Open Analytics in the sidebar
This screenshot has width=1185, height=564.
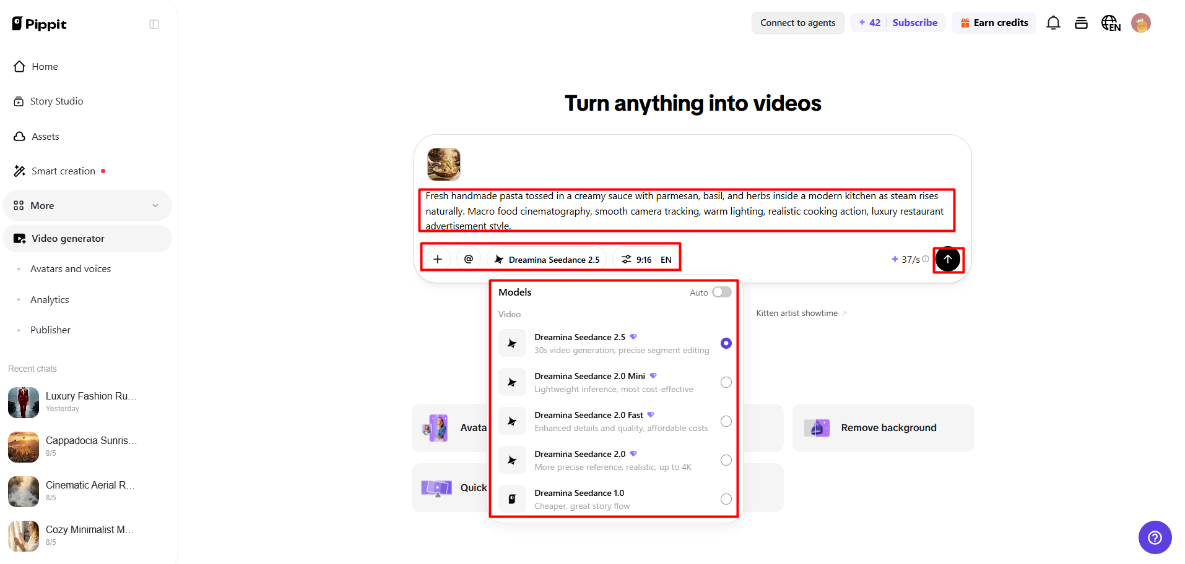click(50, 299)
